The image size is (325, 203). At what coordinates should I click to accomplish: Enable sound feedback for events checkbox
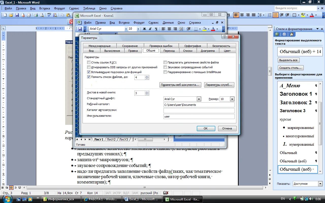165,67
